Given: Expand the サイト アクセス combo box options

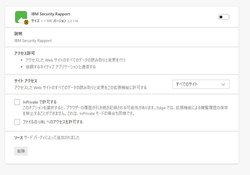Looking at the screenshot, I should pos(201,84).
